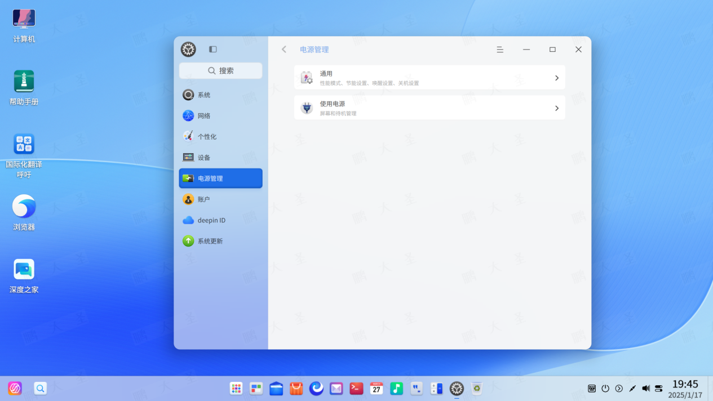The height and width of the screenshot is (401, 713).
Task: Click the control center gear logo
Action: point(188,50)
